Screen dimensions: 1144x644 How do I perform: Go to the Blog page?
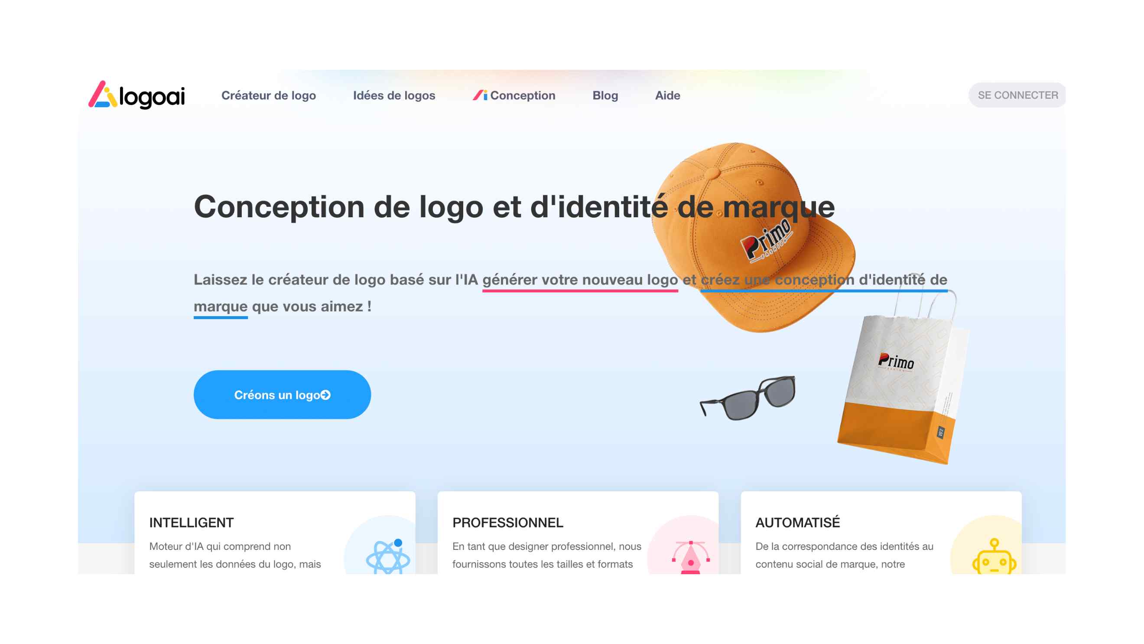[x=605, y=95]
